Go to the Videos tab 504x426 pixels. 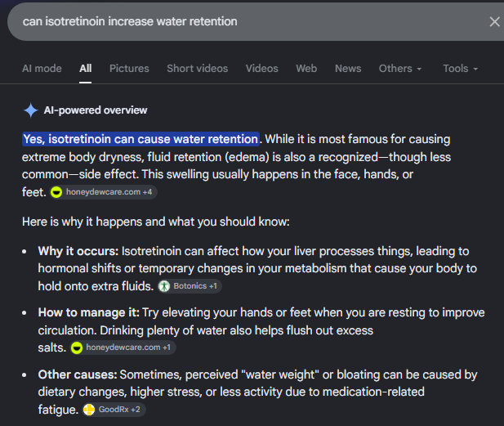click(x=262, y=69)
